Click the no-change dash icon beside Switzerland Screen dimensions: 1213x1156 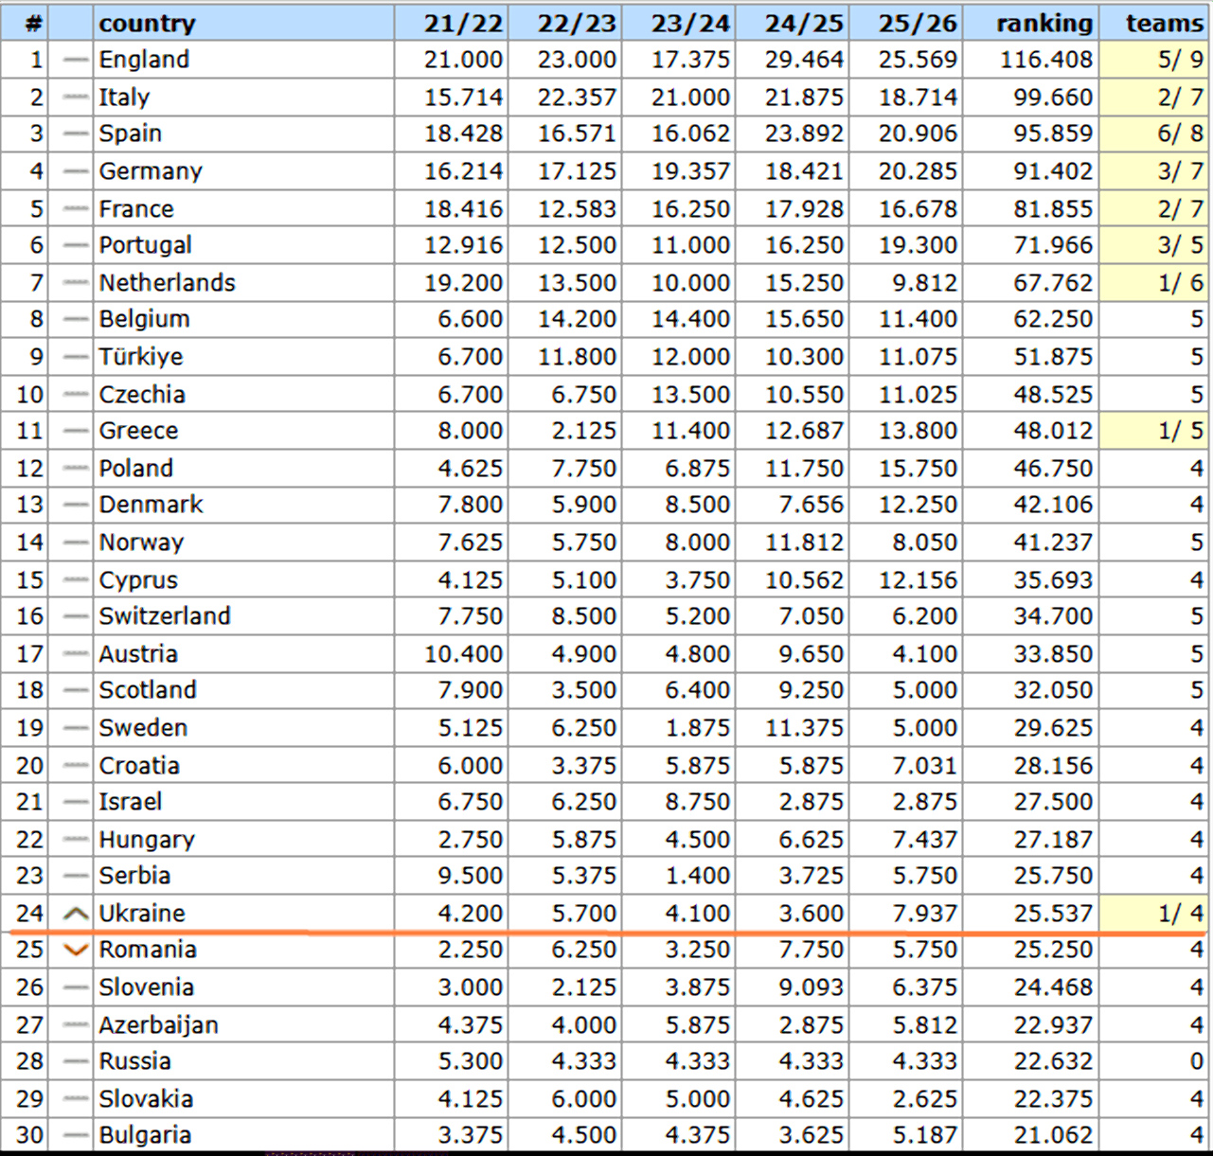[x=75, y=616]
